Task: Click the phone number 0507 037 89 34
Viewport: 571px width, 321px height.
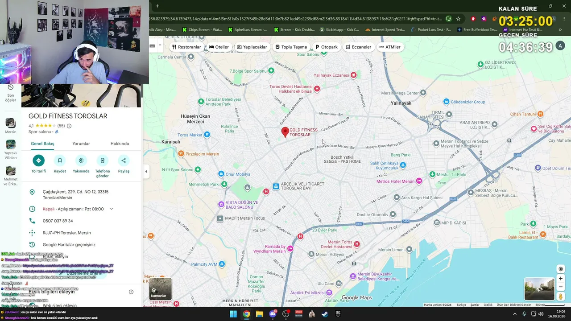Action: tap(58, 221)
